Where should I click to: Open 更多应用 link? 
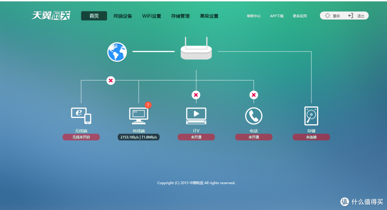click(x=300, y=16)
